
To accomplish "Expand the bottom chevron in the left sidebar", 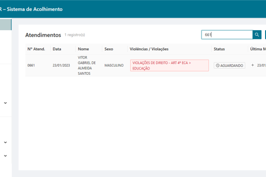I will pyautogui.click(x=5, y=156).
